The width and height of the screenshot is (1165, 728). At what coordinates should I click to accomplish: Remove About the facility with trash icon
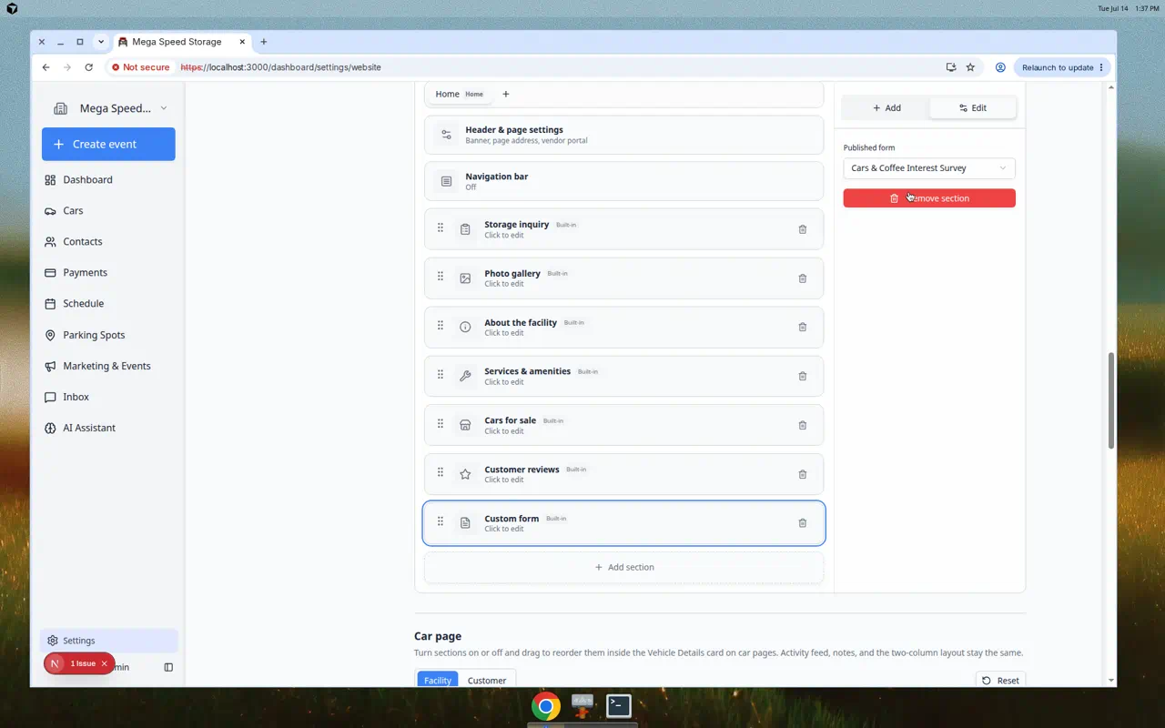pyautogui.click(x=802, y=327)
